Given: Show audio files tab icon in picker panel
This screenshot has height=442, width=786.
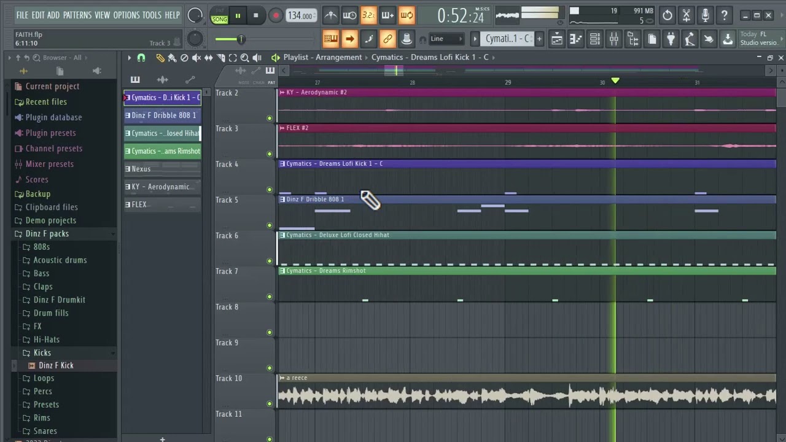Looking at the screenshot, I should tap(162, 80).
